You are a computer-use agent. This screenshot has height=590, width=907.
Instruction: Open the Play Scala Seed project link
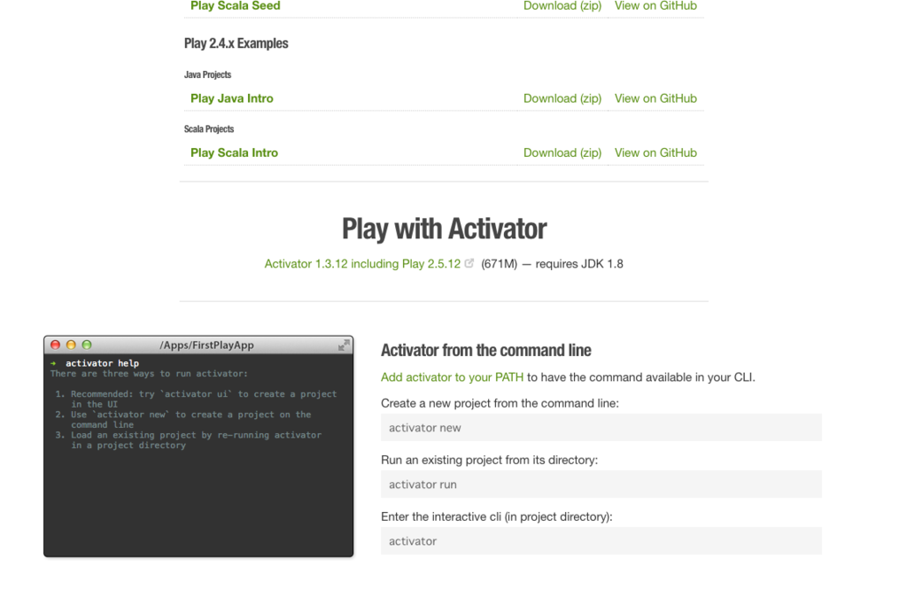[x=235, y=6]
